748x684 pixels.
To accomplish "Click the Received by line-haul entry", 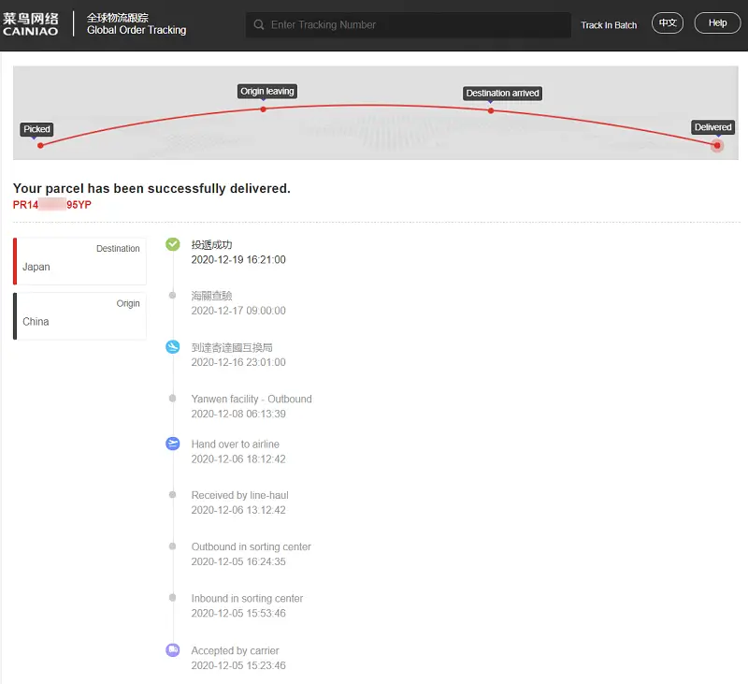I will tap(238, 495).
